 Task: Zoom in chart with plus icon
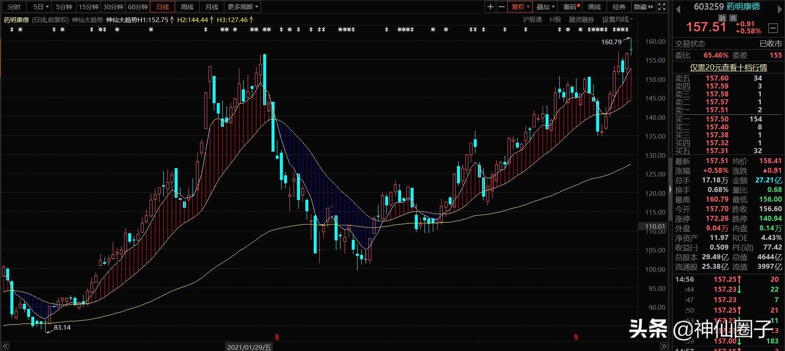pos(490,7)
